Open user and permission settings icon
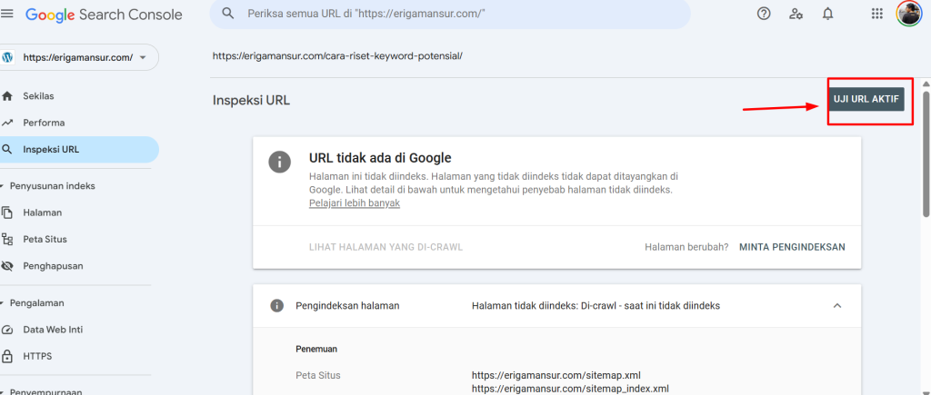 click(x=796, y=14)
